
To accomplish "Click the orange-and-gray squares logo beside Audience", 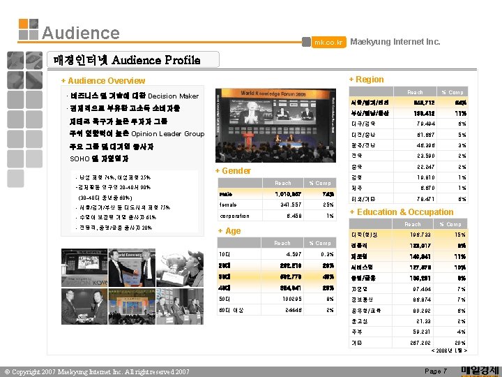I will coord(29,29).
